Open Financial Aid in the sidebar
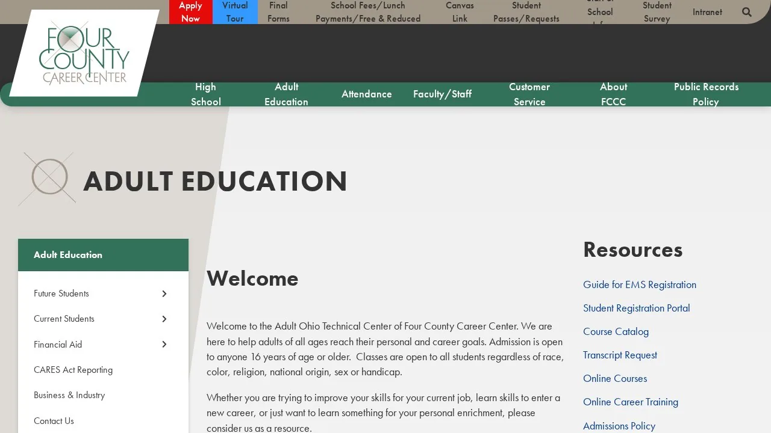 pyautogui.click(x=58, y=344)
